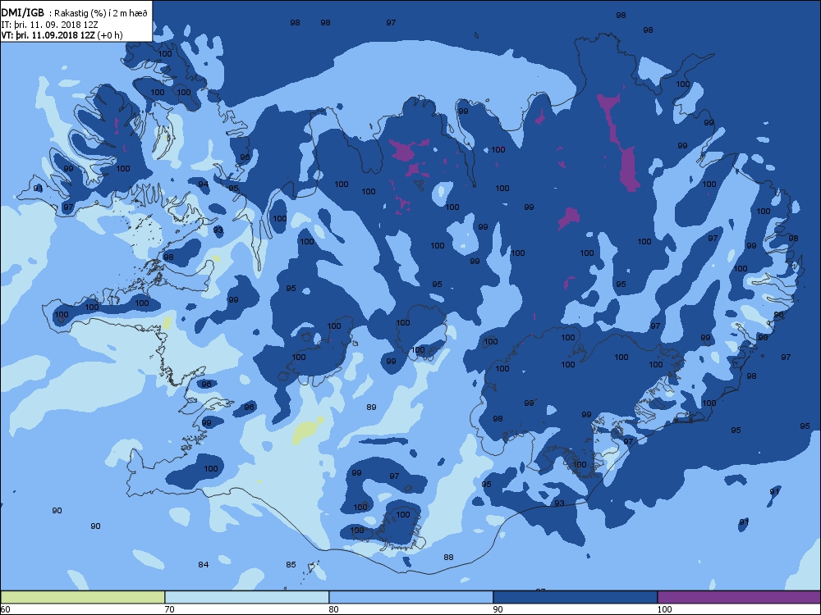Viewport: 821px width, 615px height.
Task: Click the pale blue 70–80 legend swatch
Action: click(246, 597)
